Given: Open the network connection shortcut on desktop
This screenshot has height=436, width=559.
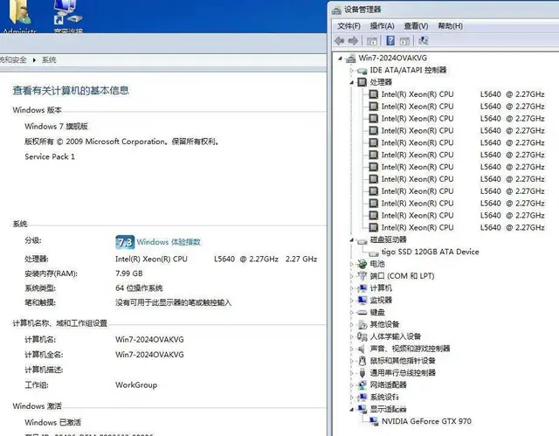Looking at the screenshot, I should pyautogui.click(x=68, y=16).
